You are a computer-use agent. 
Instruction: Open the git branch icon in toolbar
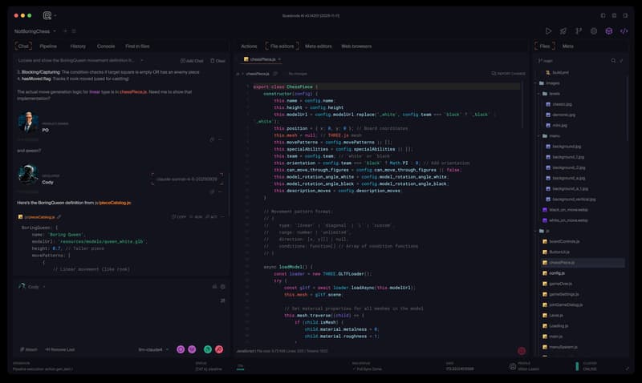point(579,31)
